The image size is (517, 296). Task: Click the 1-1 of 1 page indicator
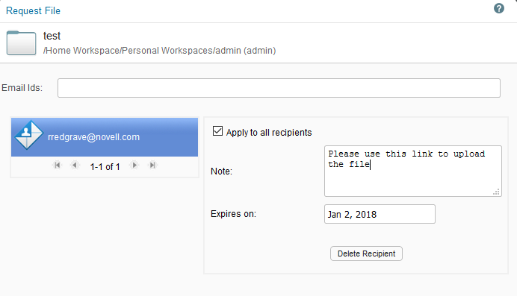[x=105, y=167]
